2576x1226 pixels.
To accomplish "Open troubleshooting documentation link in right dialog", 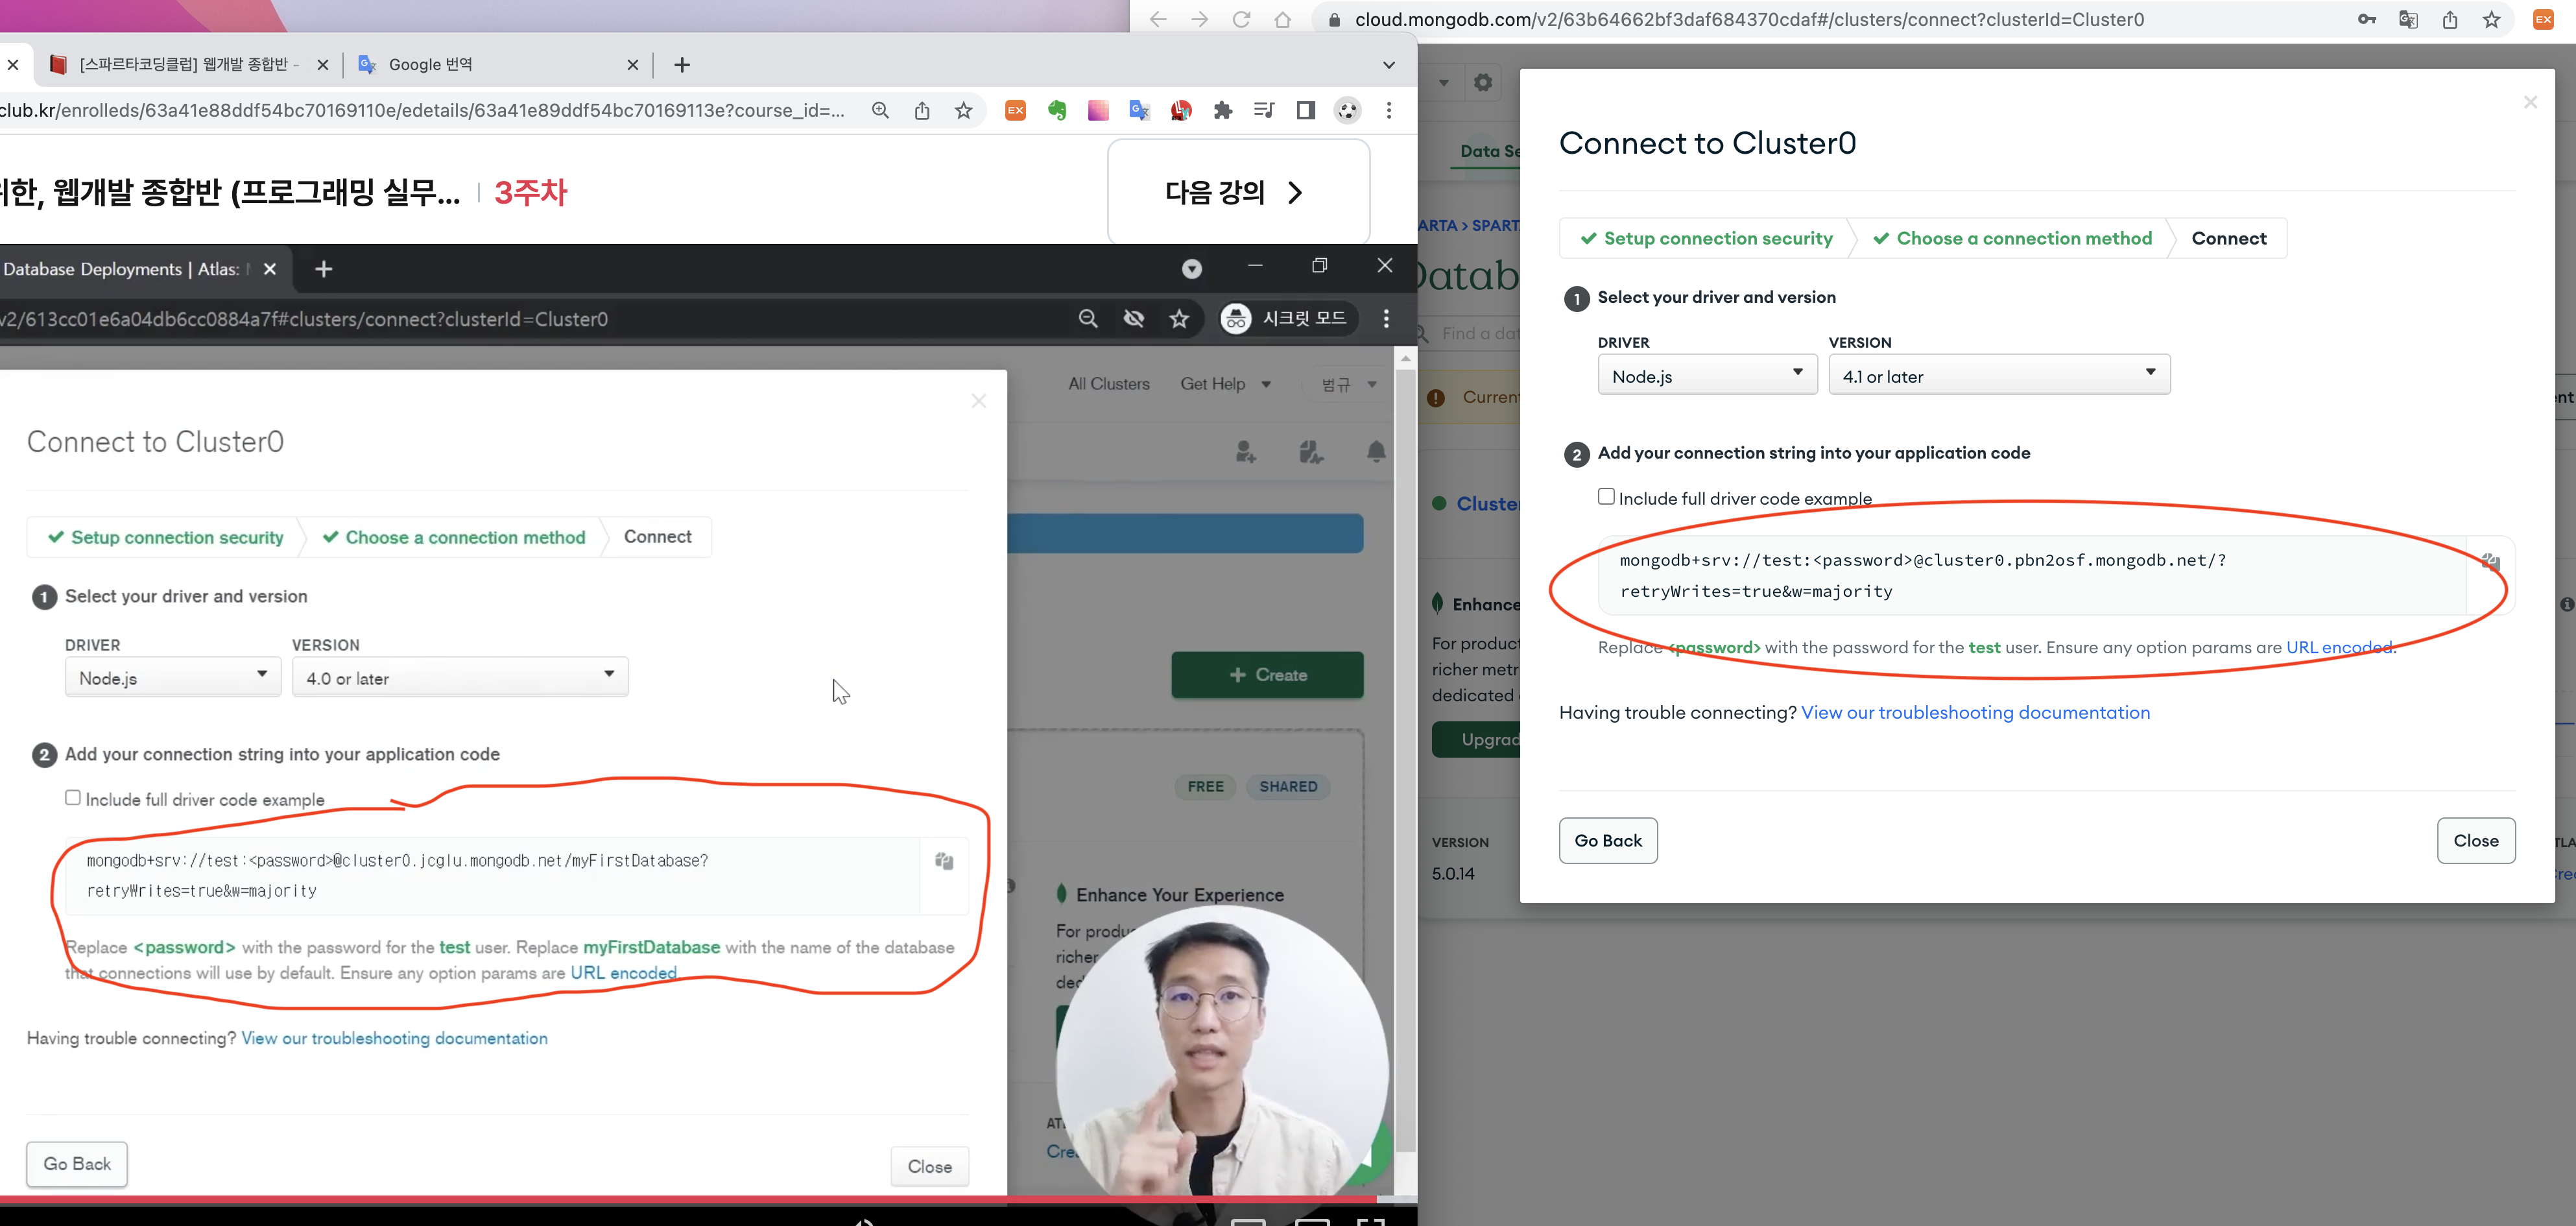I will 1975,712.
